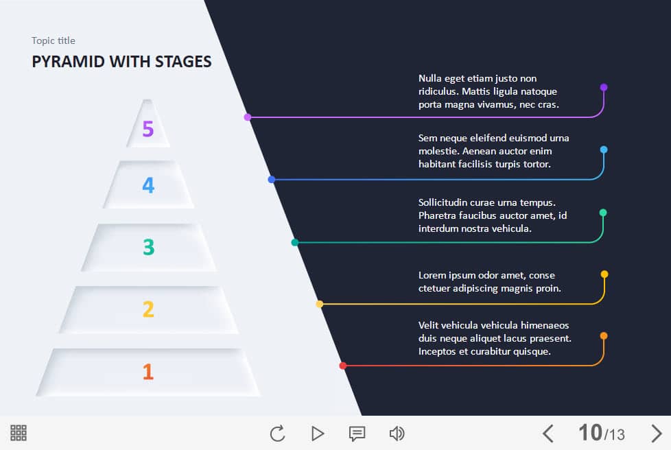Click the red dot at the stage 1 line start

tap(343, 366)
